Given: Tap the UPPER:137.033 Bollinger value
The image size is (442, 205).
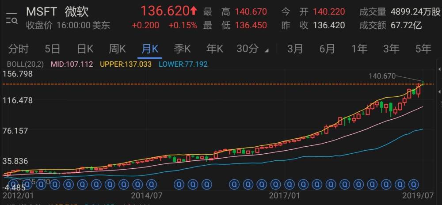Looking at the screenshot, I should 126,64.
